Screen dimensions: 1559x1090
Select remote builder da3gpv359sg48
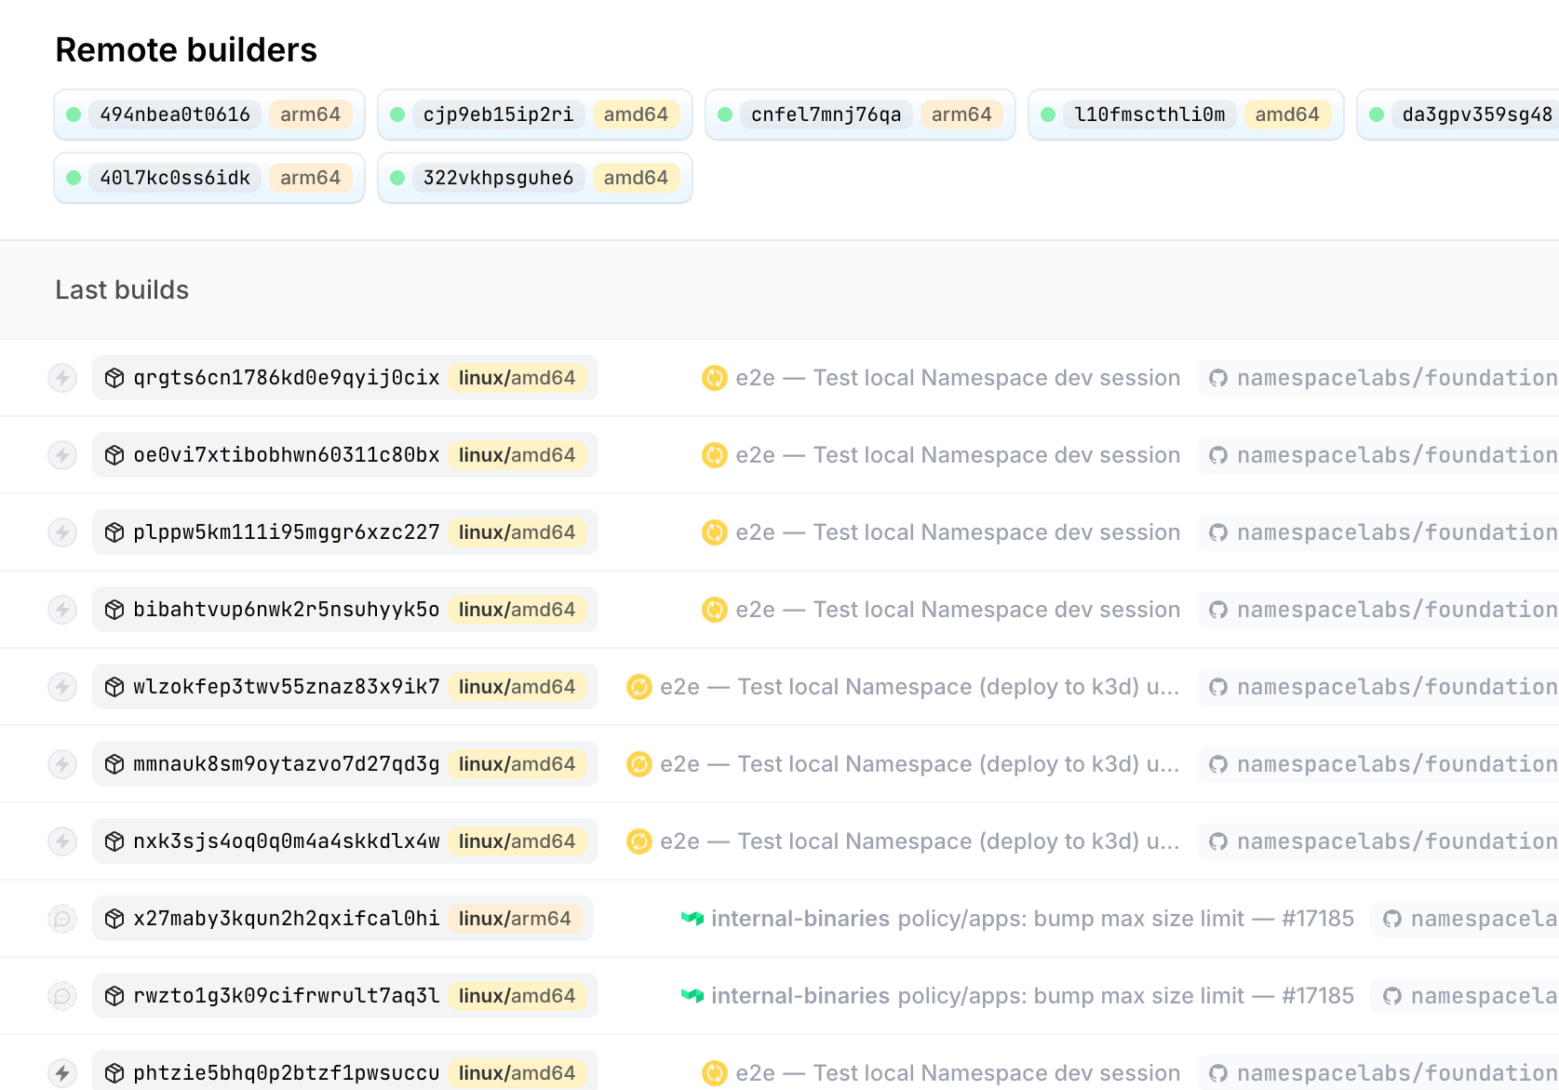coord(1458,114)
